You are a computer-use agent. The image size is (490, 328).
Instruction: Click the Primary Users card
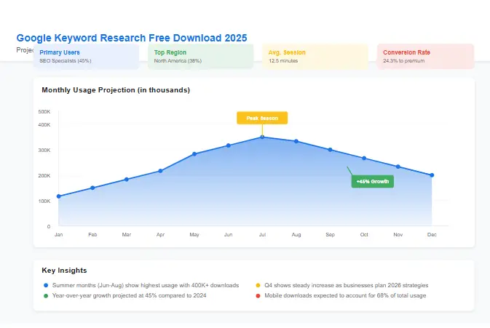tap(86, 57)
